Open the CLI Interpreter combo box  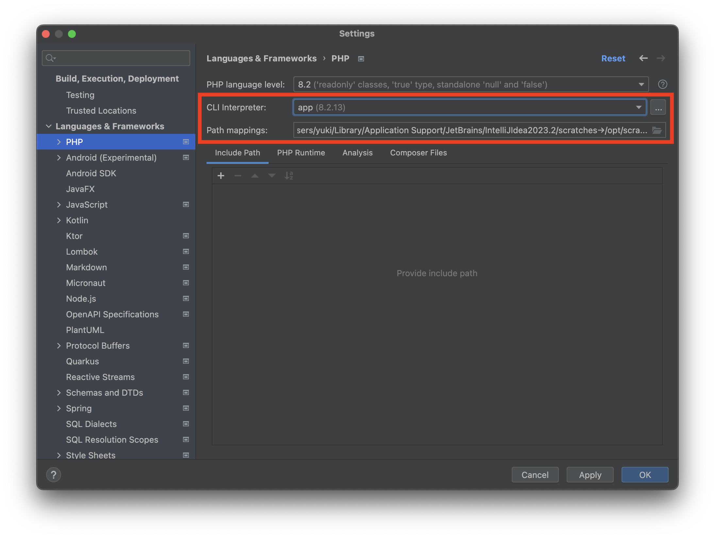point(469,107)
